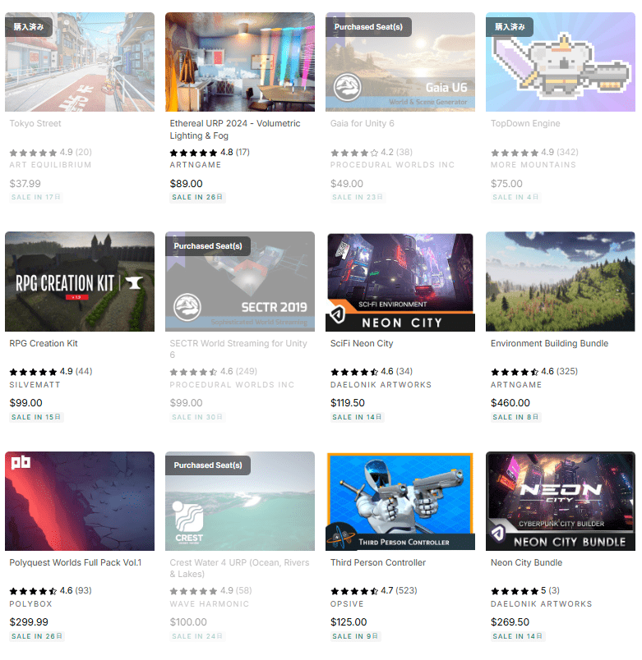
Task: Click SECTR World Streaming for Unity 6 title
Action: pyautogui.click(x=238, y=349)
